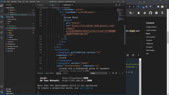Toggle light/dark theme in docs page

click(144, 13)
